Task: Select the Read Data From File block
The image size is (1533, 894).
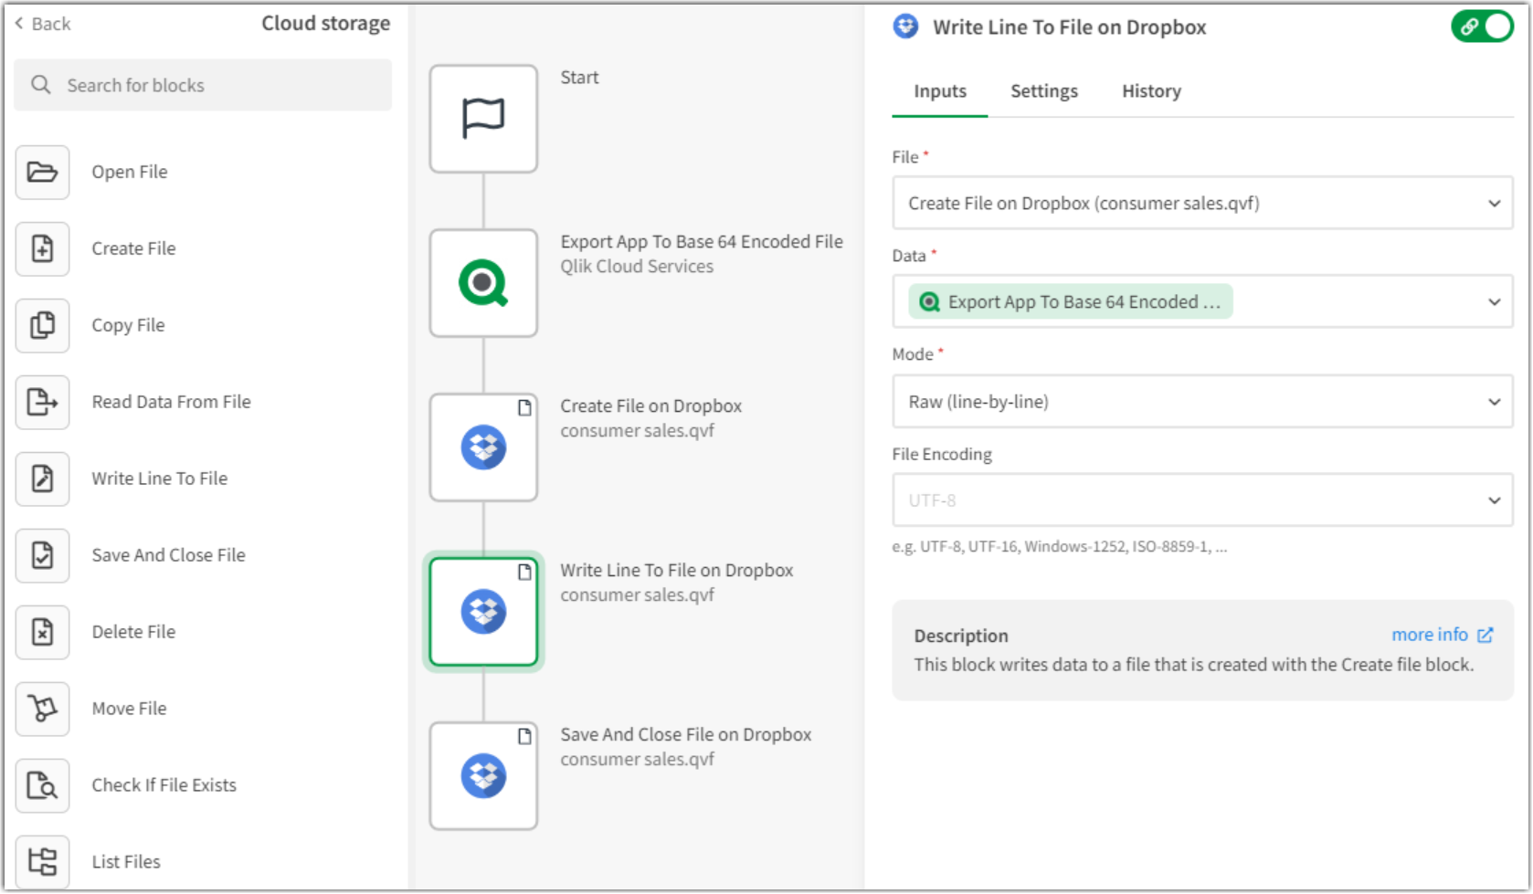Action: [171, 402]
